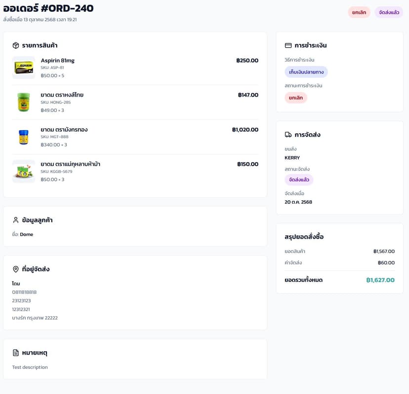Click the ยอดรวมทั้งหมด label
Screen dimensions: 409x394
coord(304,280)
